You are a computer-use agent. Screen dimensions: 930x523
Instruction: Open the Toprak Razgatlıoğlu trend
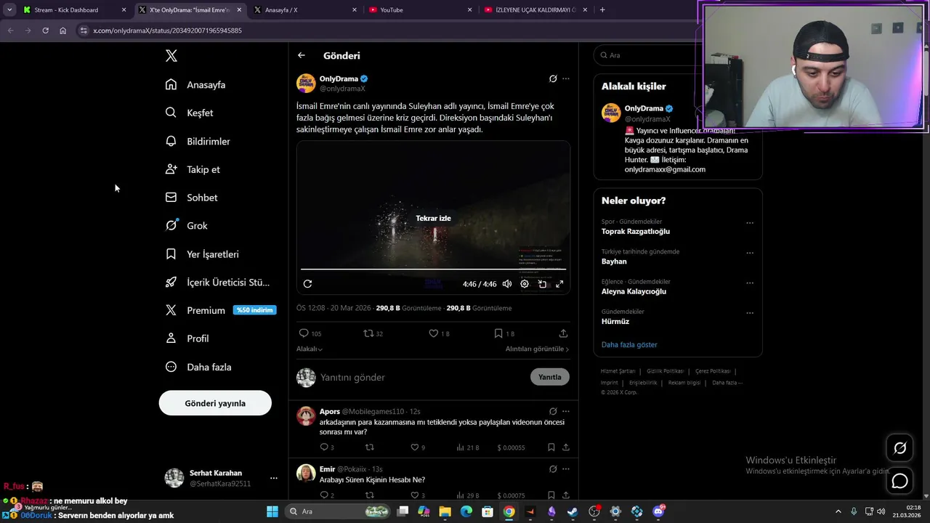(x=636, y=231)
